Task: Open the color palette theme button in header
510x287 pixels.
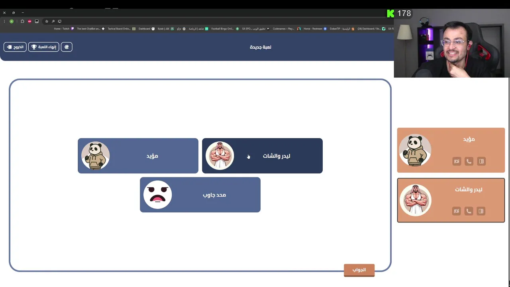Action: tap(67, 47)
